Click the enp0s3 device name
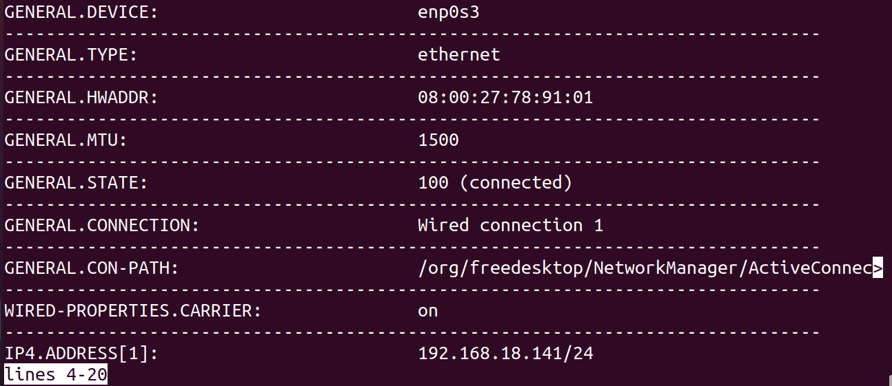Image resolution: width=892 pixels, height=386 pixels. (x=449, y=12)
